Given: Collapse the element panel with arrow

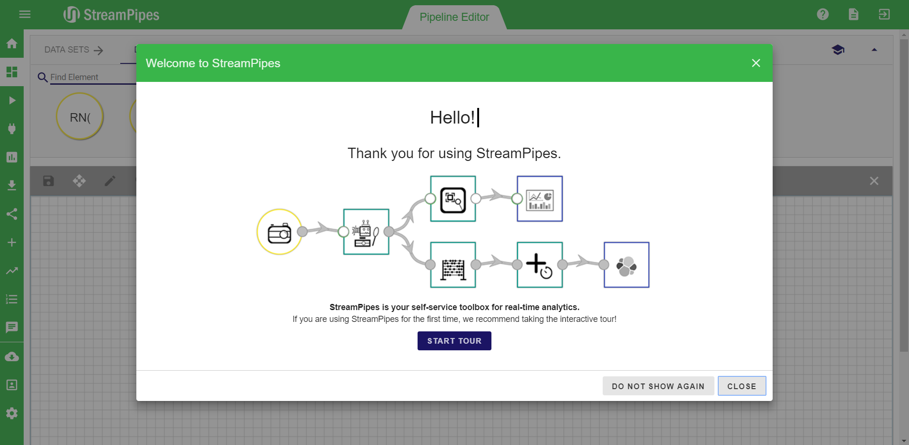Looking at the screenshot, I should point(874,50).
